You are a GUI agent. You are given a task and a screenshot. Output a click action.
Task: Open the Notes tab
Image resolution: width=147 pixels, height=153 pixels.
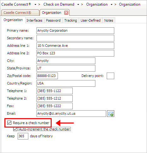click(109, 20)
